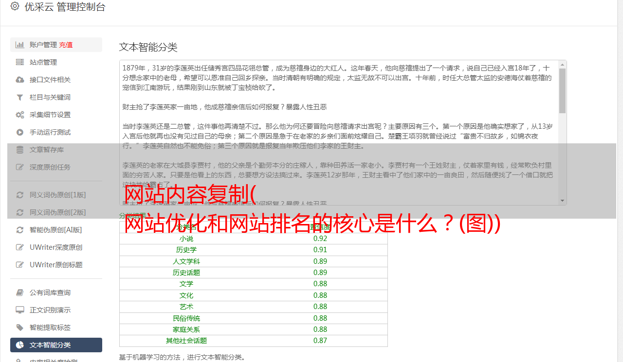Click the 艺术 category cell
Screen dimensions: 623x362
click(186, 307)
